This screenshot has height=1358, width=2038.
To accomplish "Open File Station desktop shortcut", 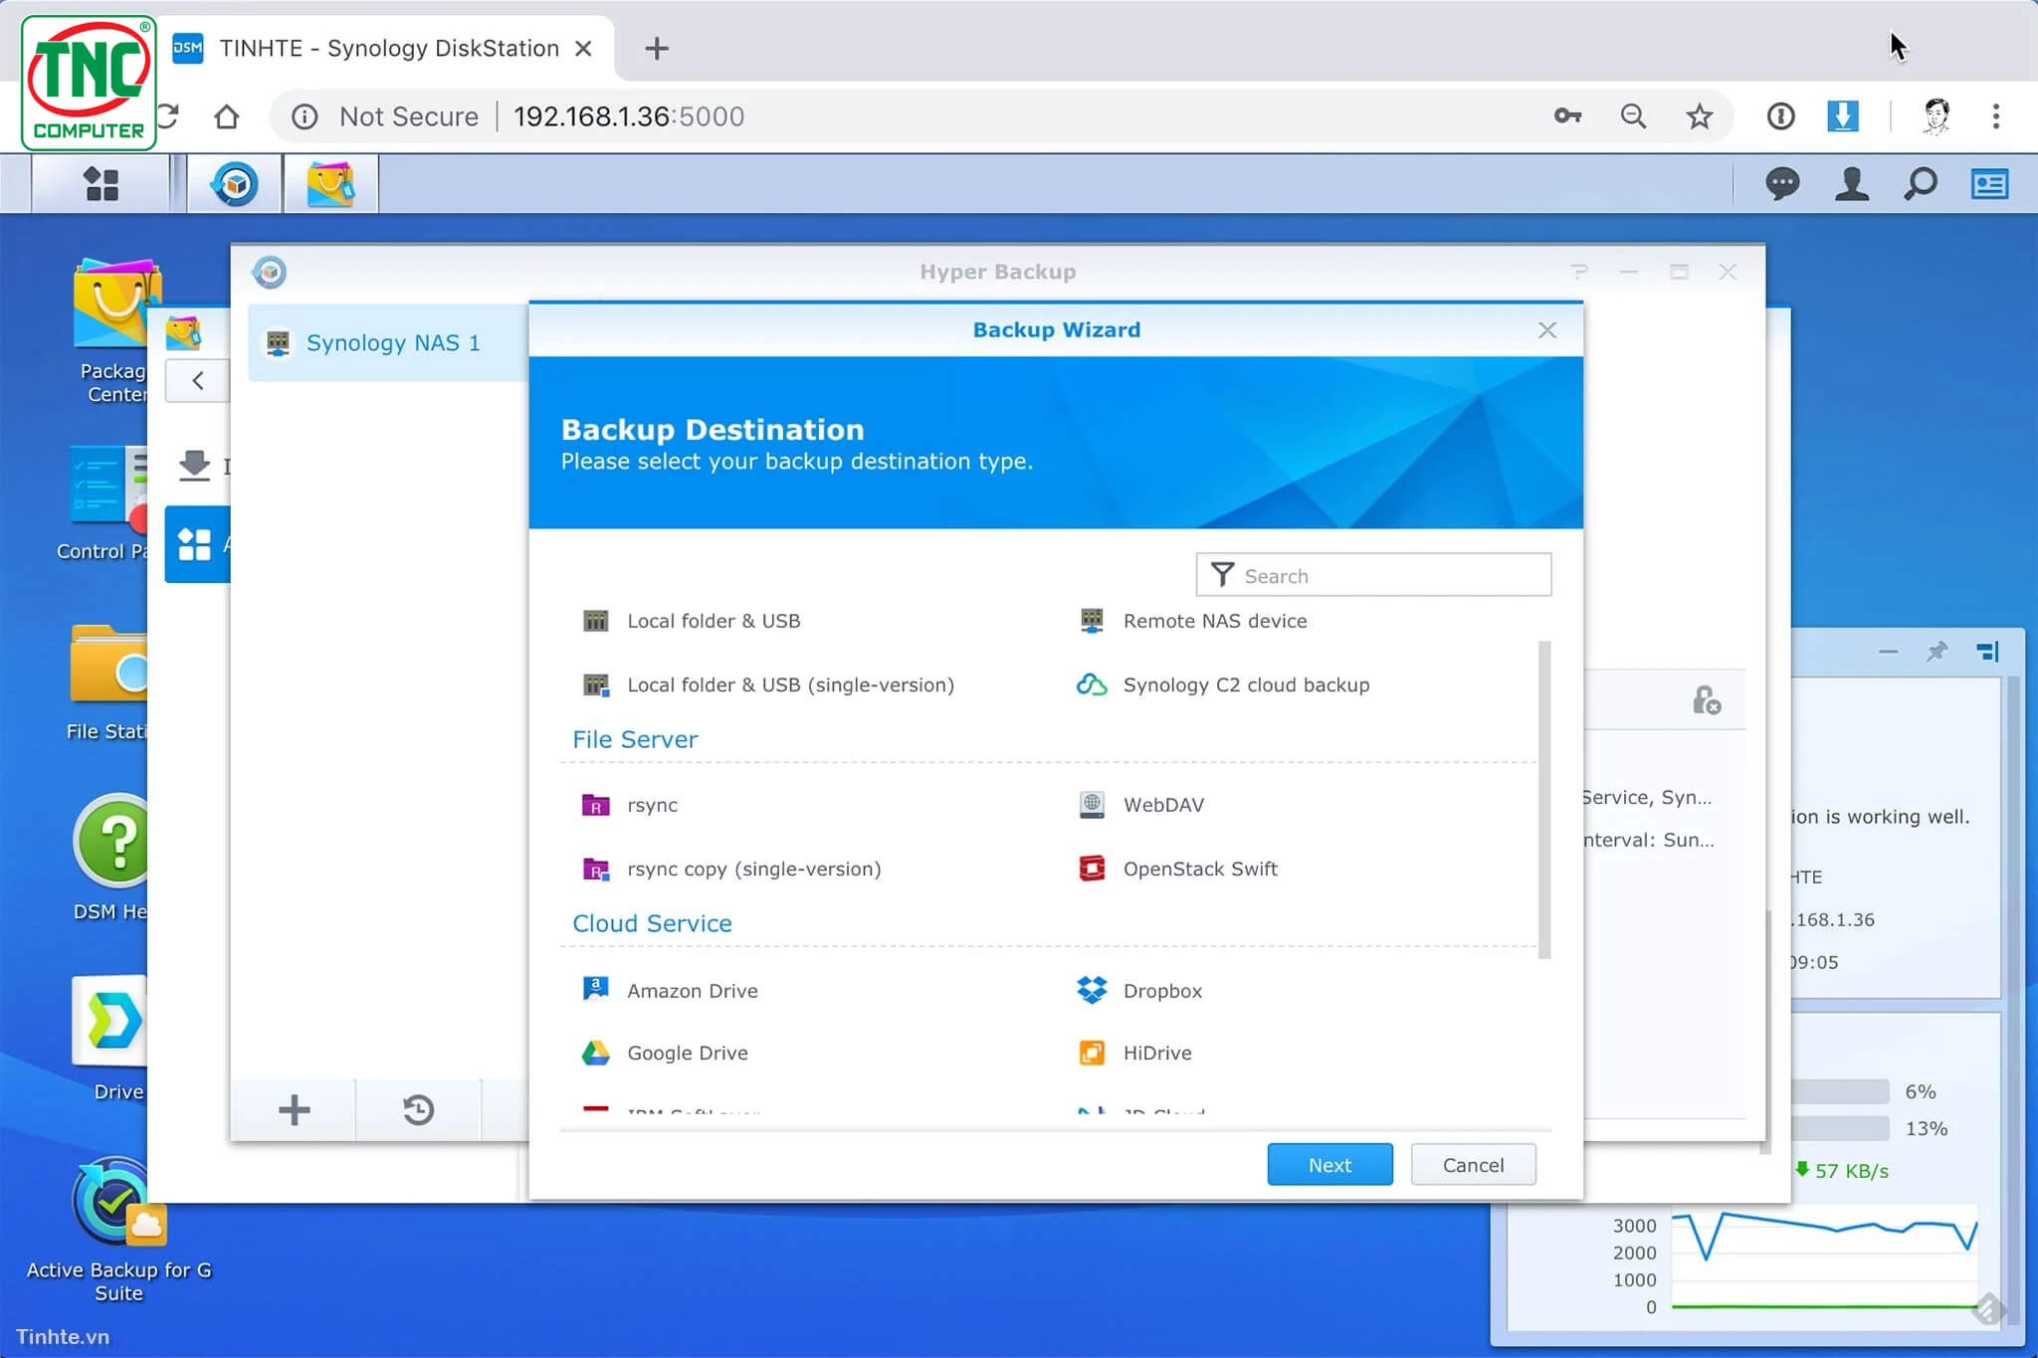I will (107, 682).
